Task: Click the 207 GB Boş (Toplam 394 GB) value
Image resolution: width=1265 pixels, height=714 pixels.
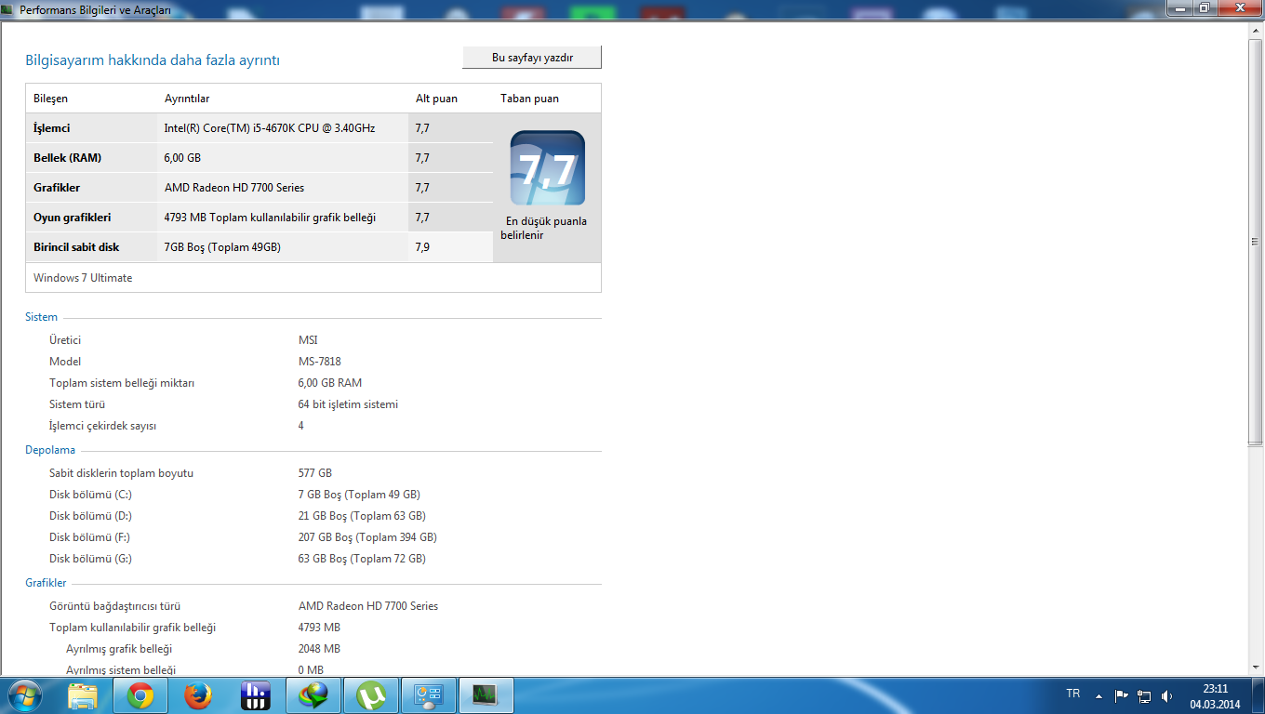Action: 367,537
